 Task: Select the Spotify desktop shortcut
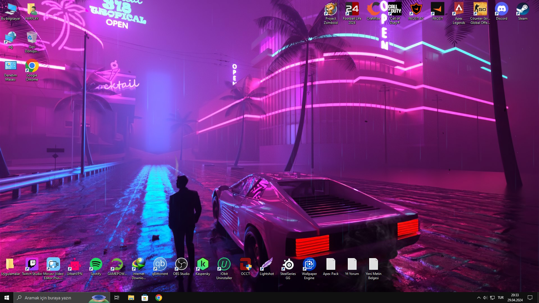click(x=96, y=267)
